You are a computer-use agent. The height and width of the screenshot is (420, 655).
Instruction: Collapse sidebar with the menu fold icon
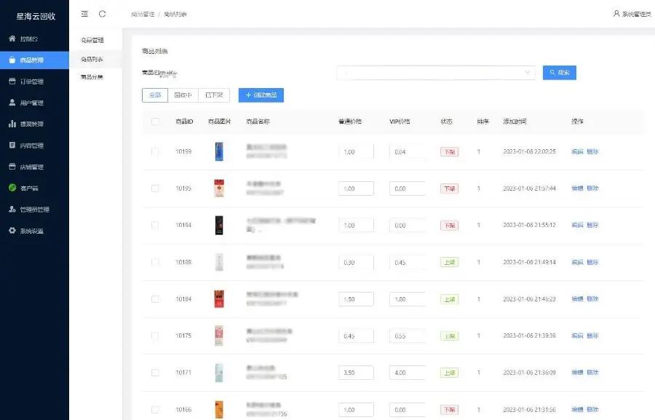coord(84,14)
